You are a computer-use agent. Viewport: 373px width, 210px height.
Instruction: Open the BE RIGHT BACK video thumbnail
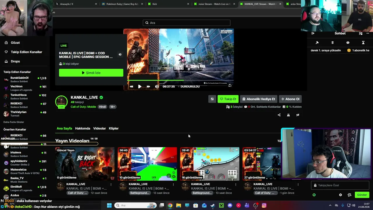[85, 164]
